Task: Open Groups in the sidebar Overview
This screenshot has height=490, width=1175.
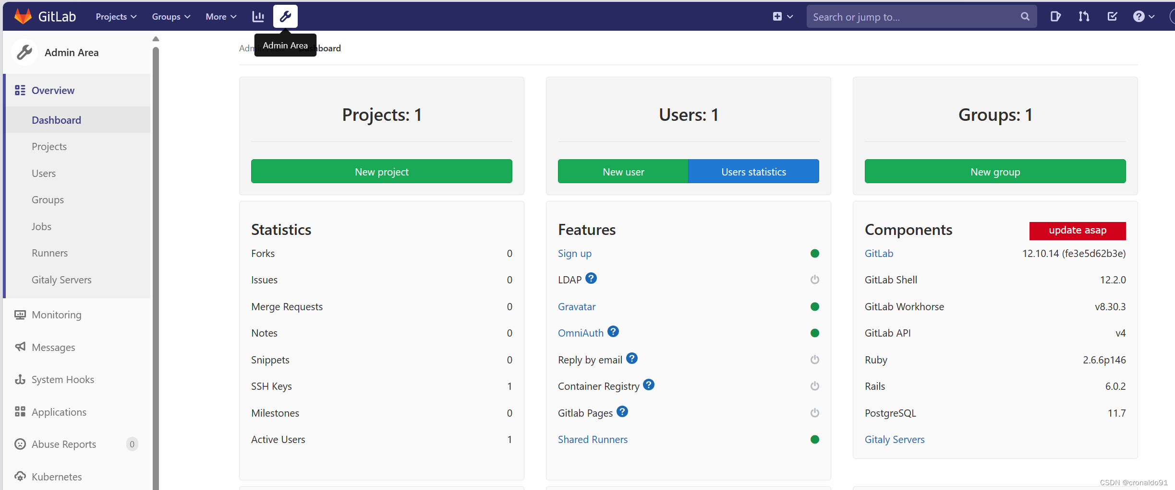Action: (x=48, y=199)
